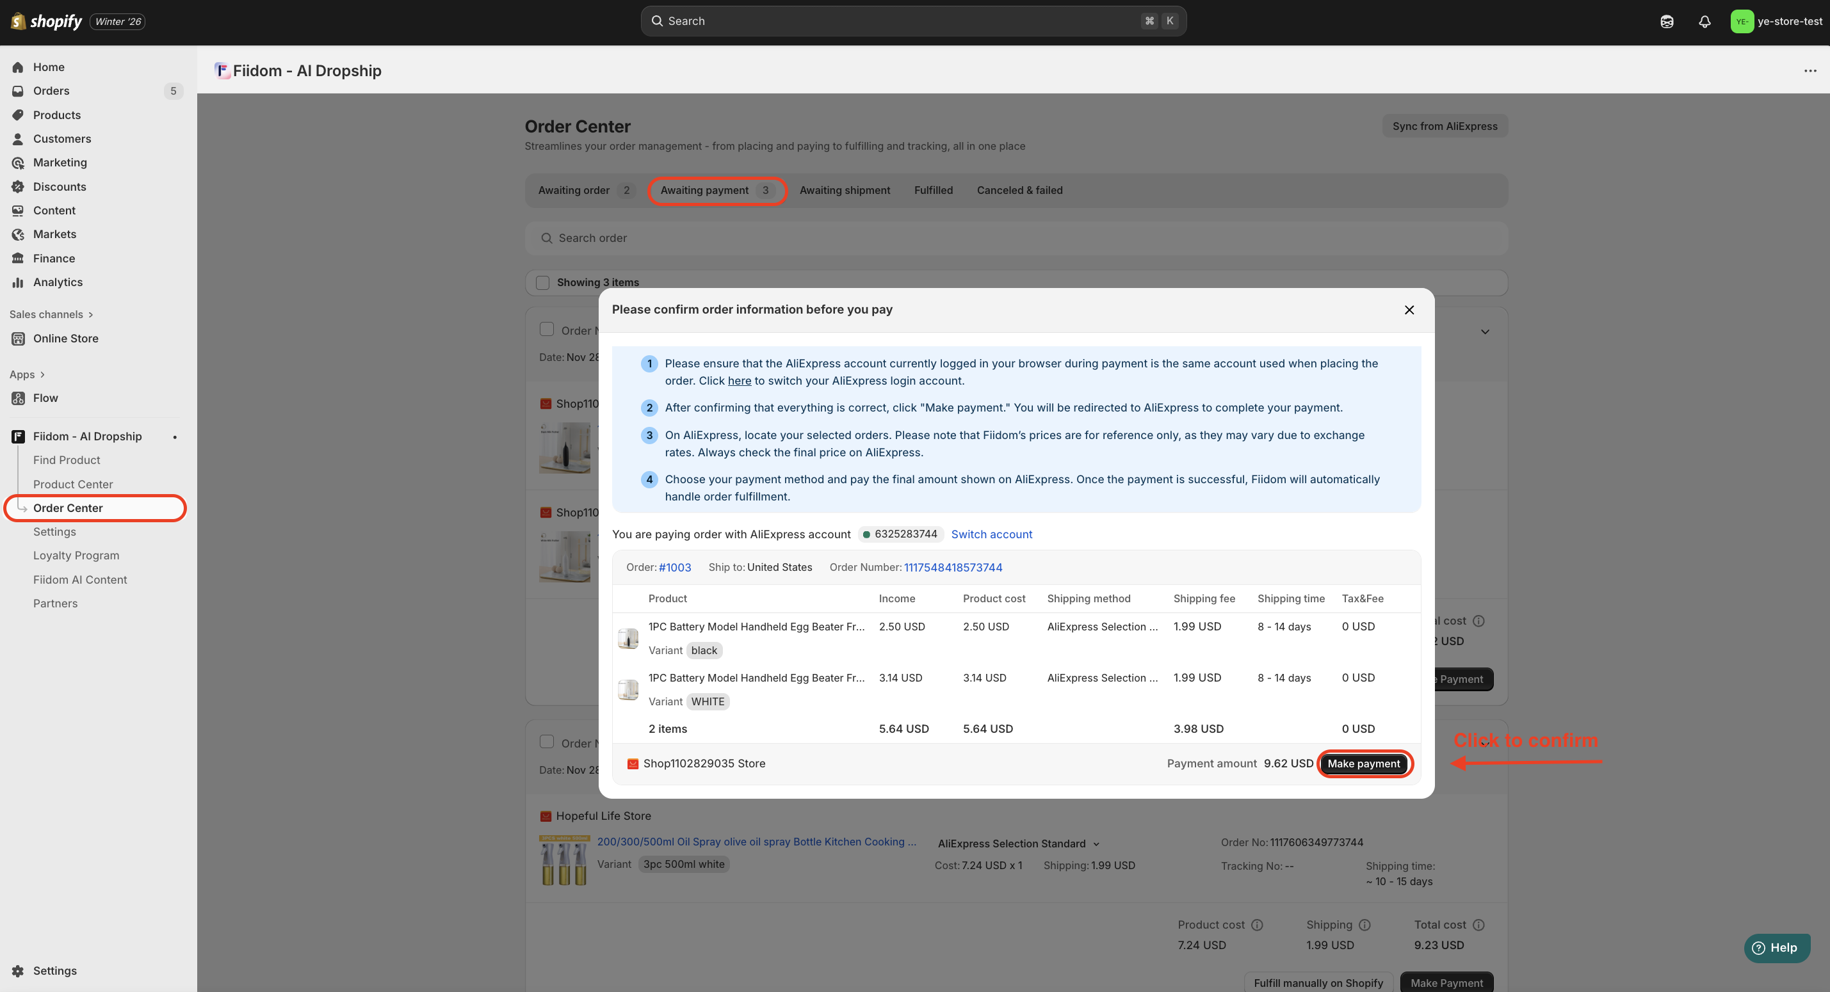The image size is (1830, 992).
Task: Toggle the Showing 3 items select-all checkbox
Action: (x=543, y=283)
